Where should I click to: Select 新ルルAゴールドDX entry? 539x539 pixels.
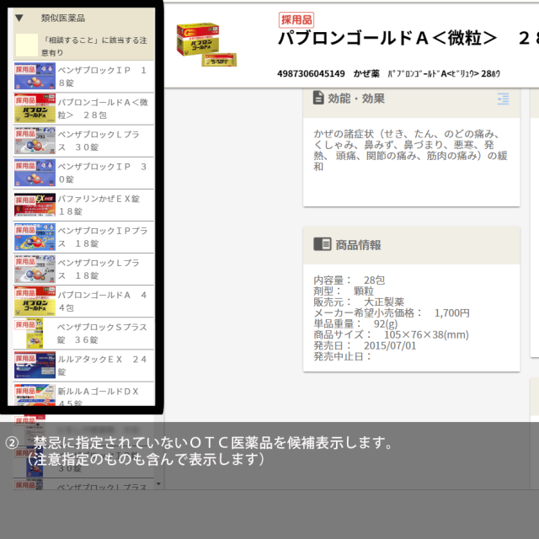click(83, 395)
